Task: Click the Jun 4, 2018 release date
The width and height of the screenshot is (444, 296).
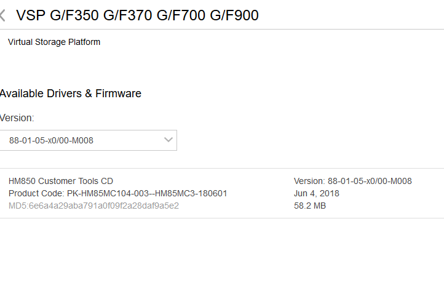Action: click(x=317, y=193)
